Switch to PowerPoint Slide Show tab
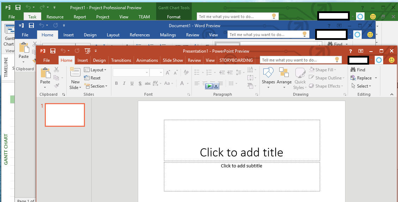 coord(173,60)
